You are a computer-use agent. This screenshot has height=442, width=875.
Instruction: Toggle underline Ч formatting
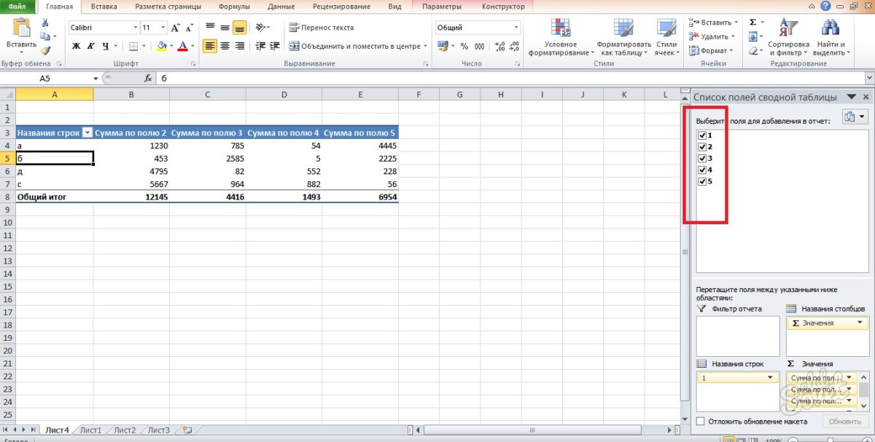[106, 46]
